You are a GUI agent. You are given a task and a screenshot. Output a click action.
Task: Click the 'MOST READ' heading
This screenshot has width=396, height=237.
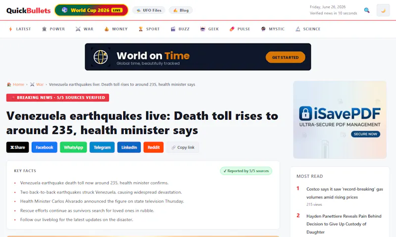click(310, 176)
